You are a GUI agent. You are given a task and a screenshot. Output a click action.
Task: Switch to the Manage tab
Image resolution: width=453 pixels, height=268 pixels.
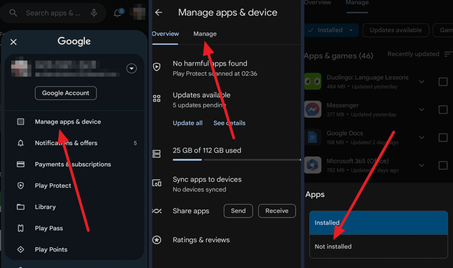pos(205,34)
